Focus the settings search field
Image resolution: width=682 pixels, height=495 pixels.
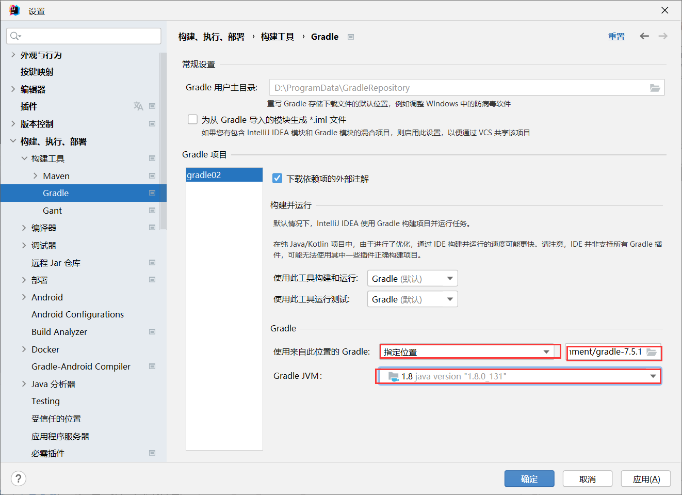[x=84, y=36]
